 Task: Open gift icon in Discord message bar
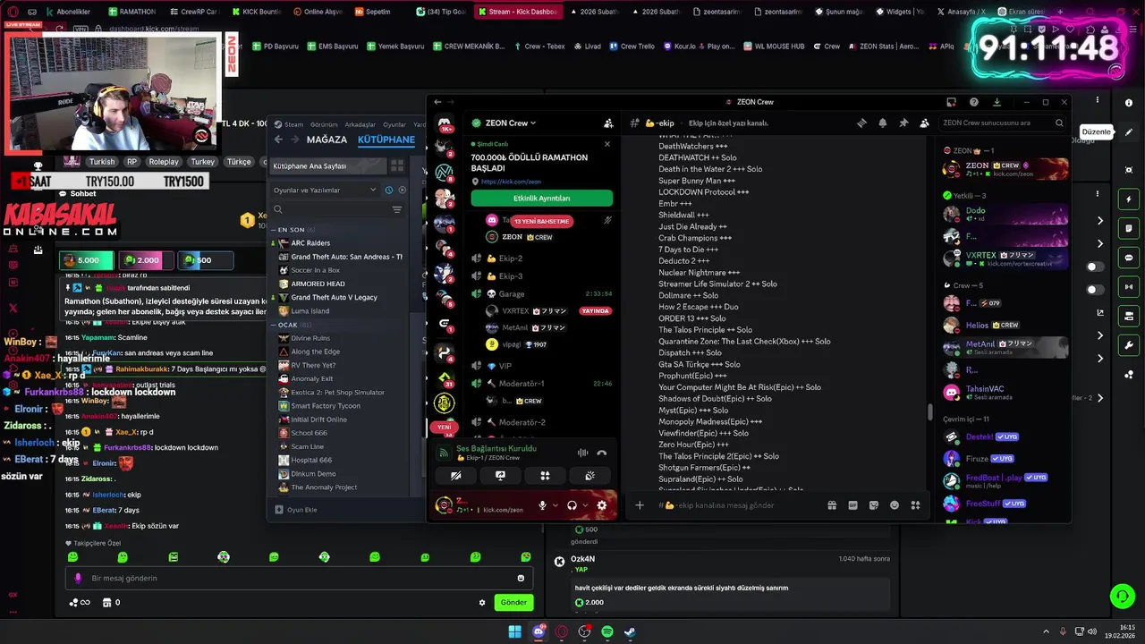click(x=832, y=505)
